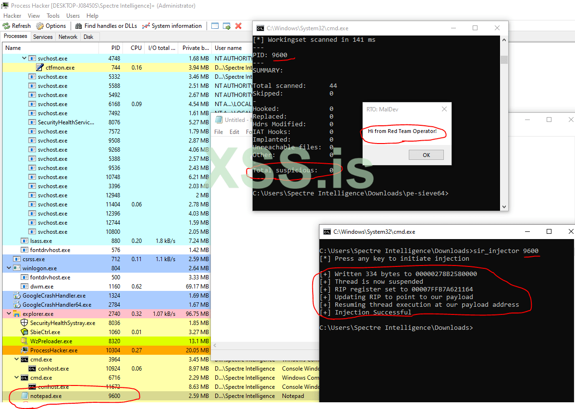Sort by User name column header

(232, 48)
